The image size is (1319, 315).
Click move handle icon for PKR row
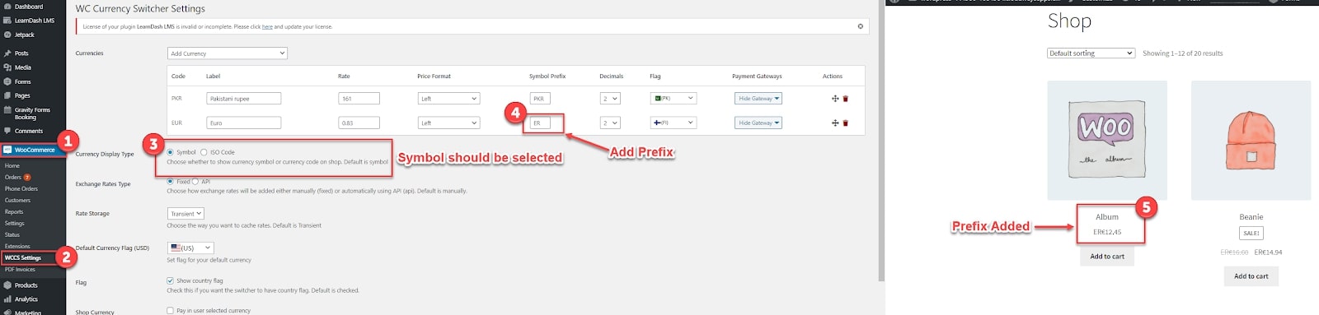coord(835,99)
